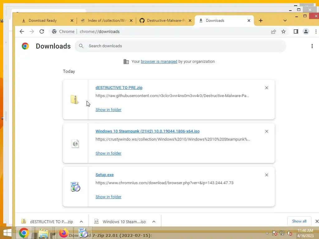The width and height of the screenshot is (319, 239).
Task: Click the crustywindo.ws source URL text
Action: click(173, 139)
